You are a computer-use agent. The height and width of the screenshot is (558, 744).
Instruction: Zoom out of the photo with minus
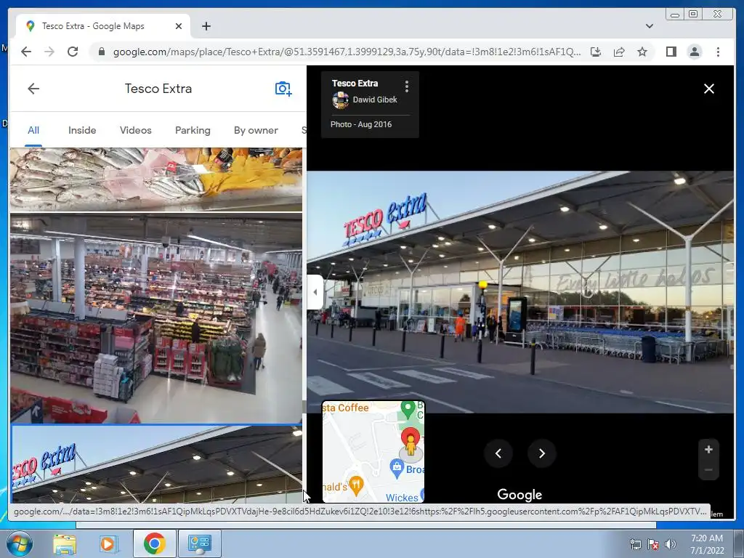pyautogui.click(x=708, y=470)
